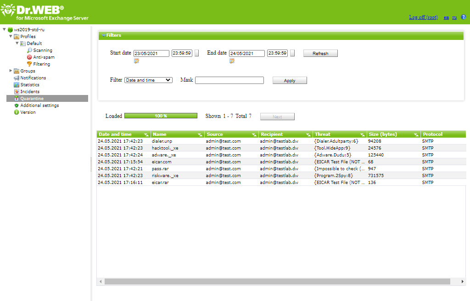Viewport: 470px width, 301px height.
Task: Open the Filtering section
Action: 42,64
